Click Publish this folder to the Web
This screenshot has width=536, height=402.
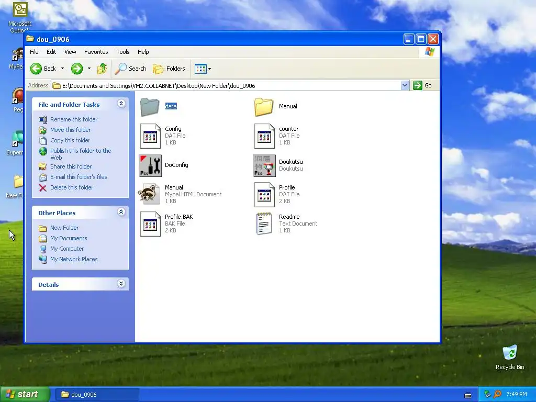coord(81,154)
